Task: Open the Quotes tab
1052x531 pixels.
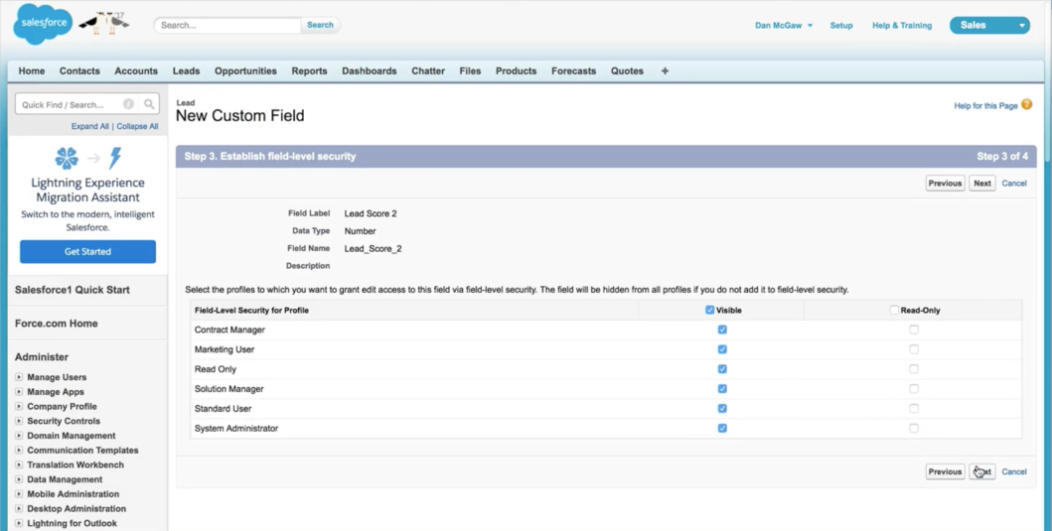Action: coord(627,70)
